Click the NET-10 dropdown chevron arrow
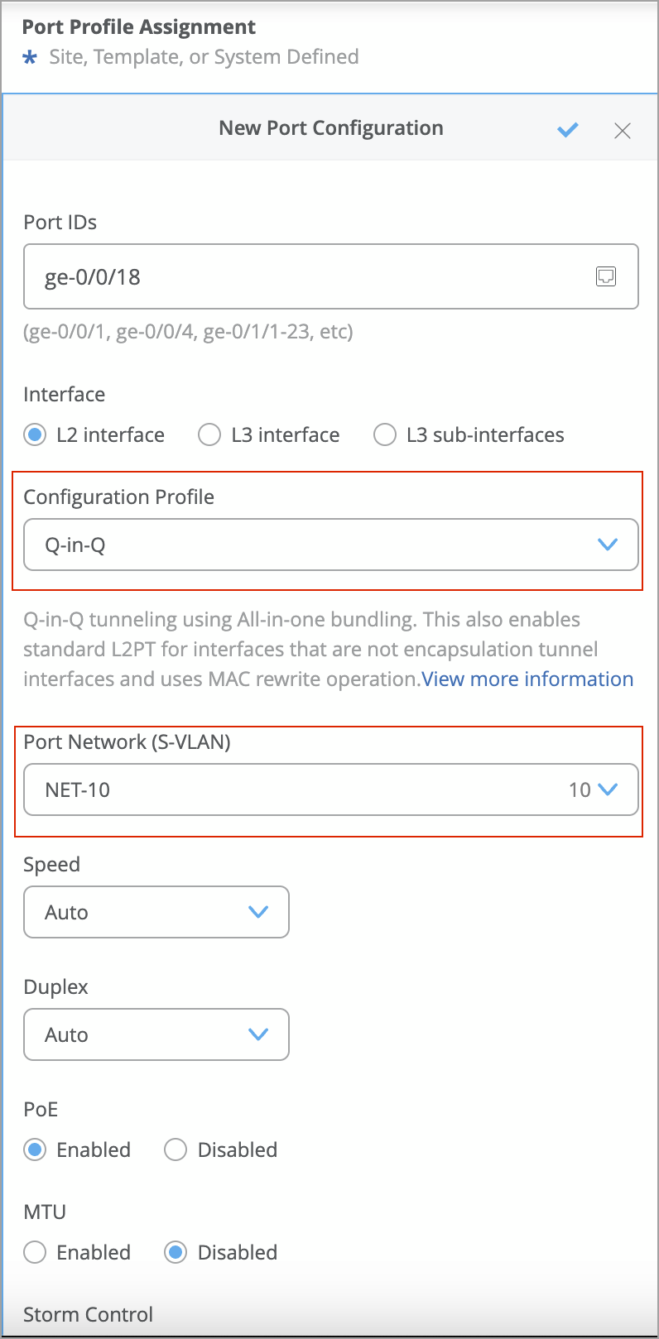659x1339 pixels. [608, 789]
